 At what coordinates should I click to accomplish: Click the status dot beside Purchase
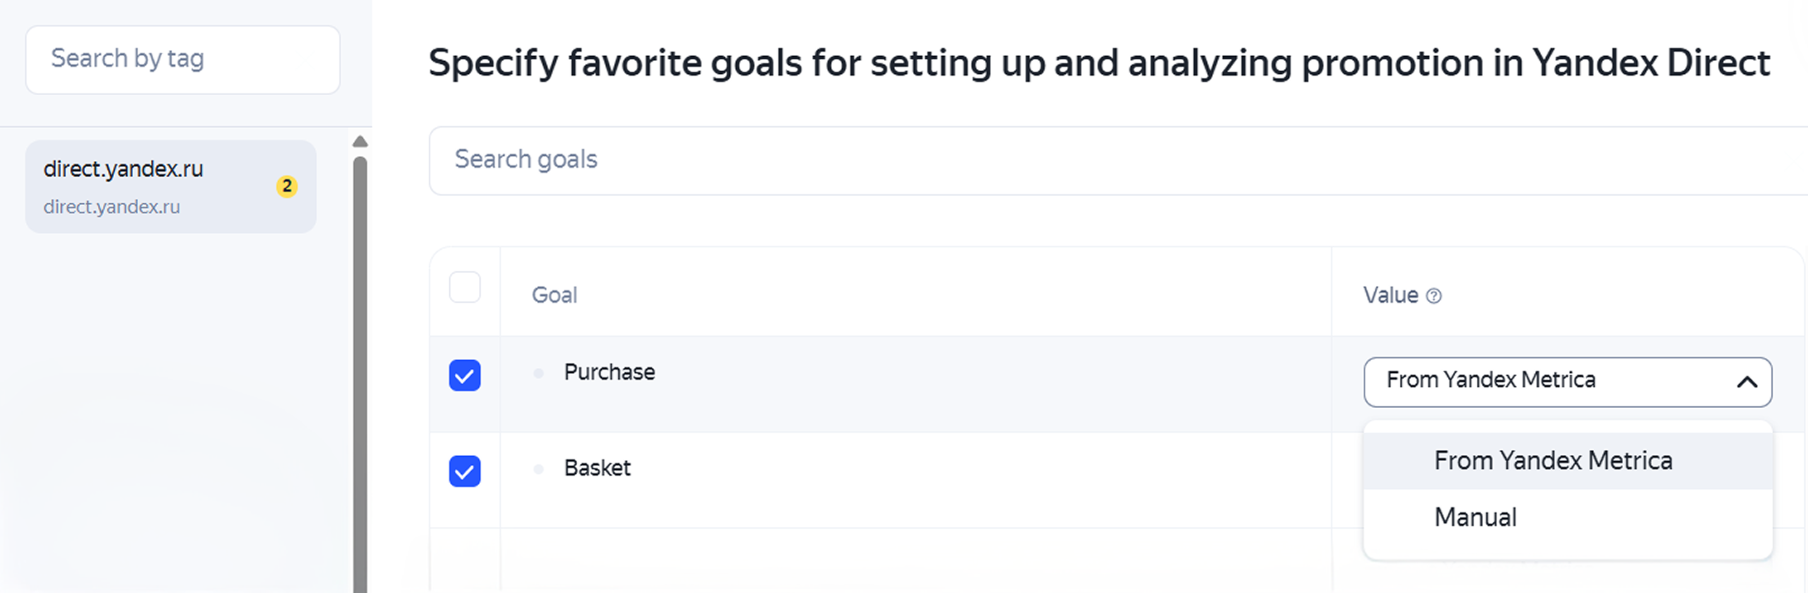point(538,373)
